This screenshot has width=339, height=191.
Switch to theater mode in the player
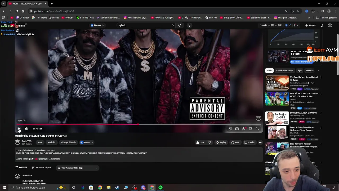(x=251, y=129)
